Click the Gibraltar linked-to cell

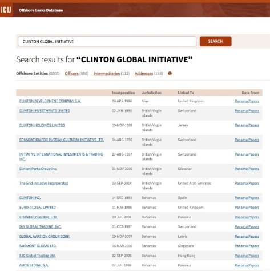(185, 169)
